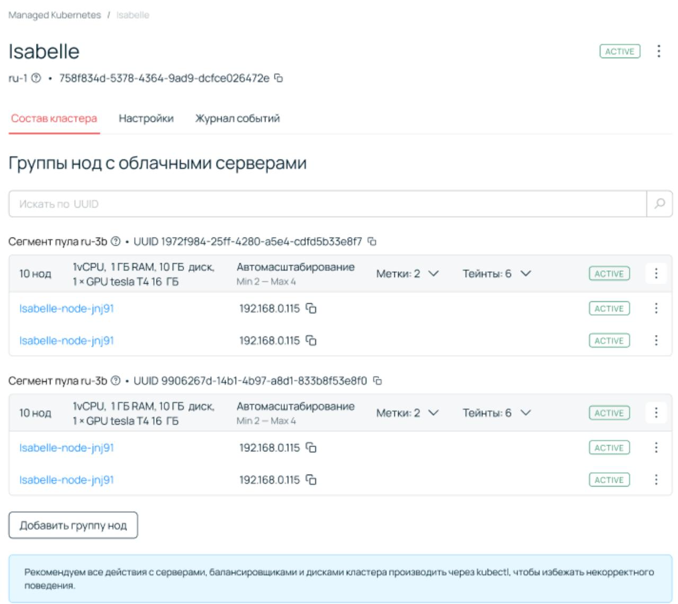Expand Метки dropdown in node group 1972f984

click(407, 274)
